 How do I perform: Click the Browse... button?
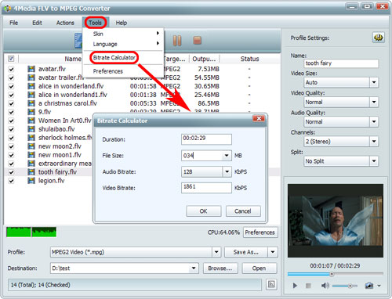click(220, 268)
